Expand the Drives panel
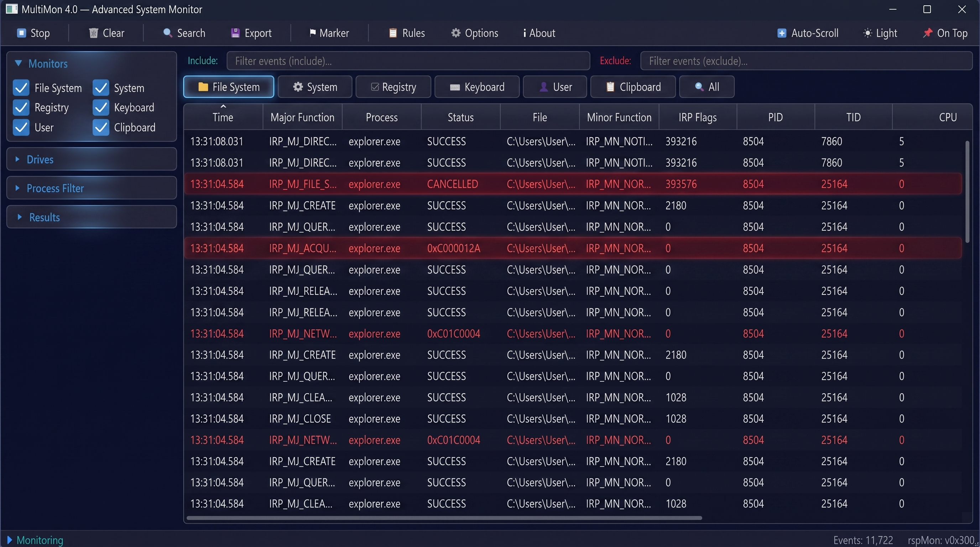980x547 pixels. point(91,160)
